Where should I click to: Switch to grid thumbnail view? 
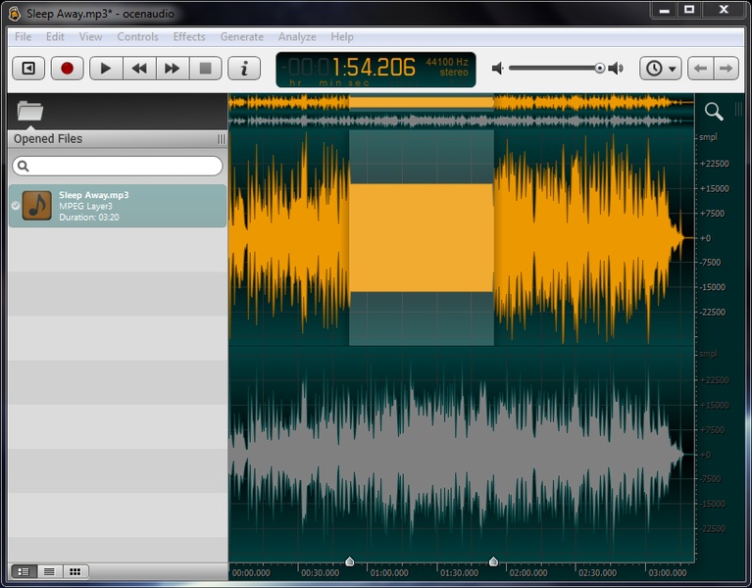click(75, 571)
